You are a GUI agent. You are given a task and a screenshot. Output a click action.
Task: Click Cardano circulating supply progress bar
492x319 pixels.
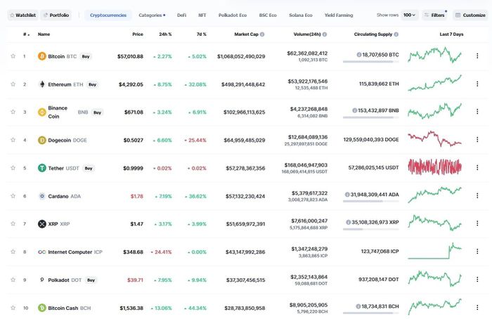click(371, 202)
